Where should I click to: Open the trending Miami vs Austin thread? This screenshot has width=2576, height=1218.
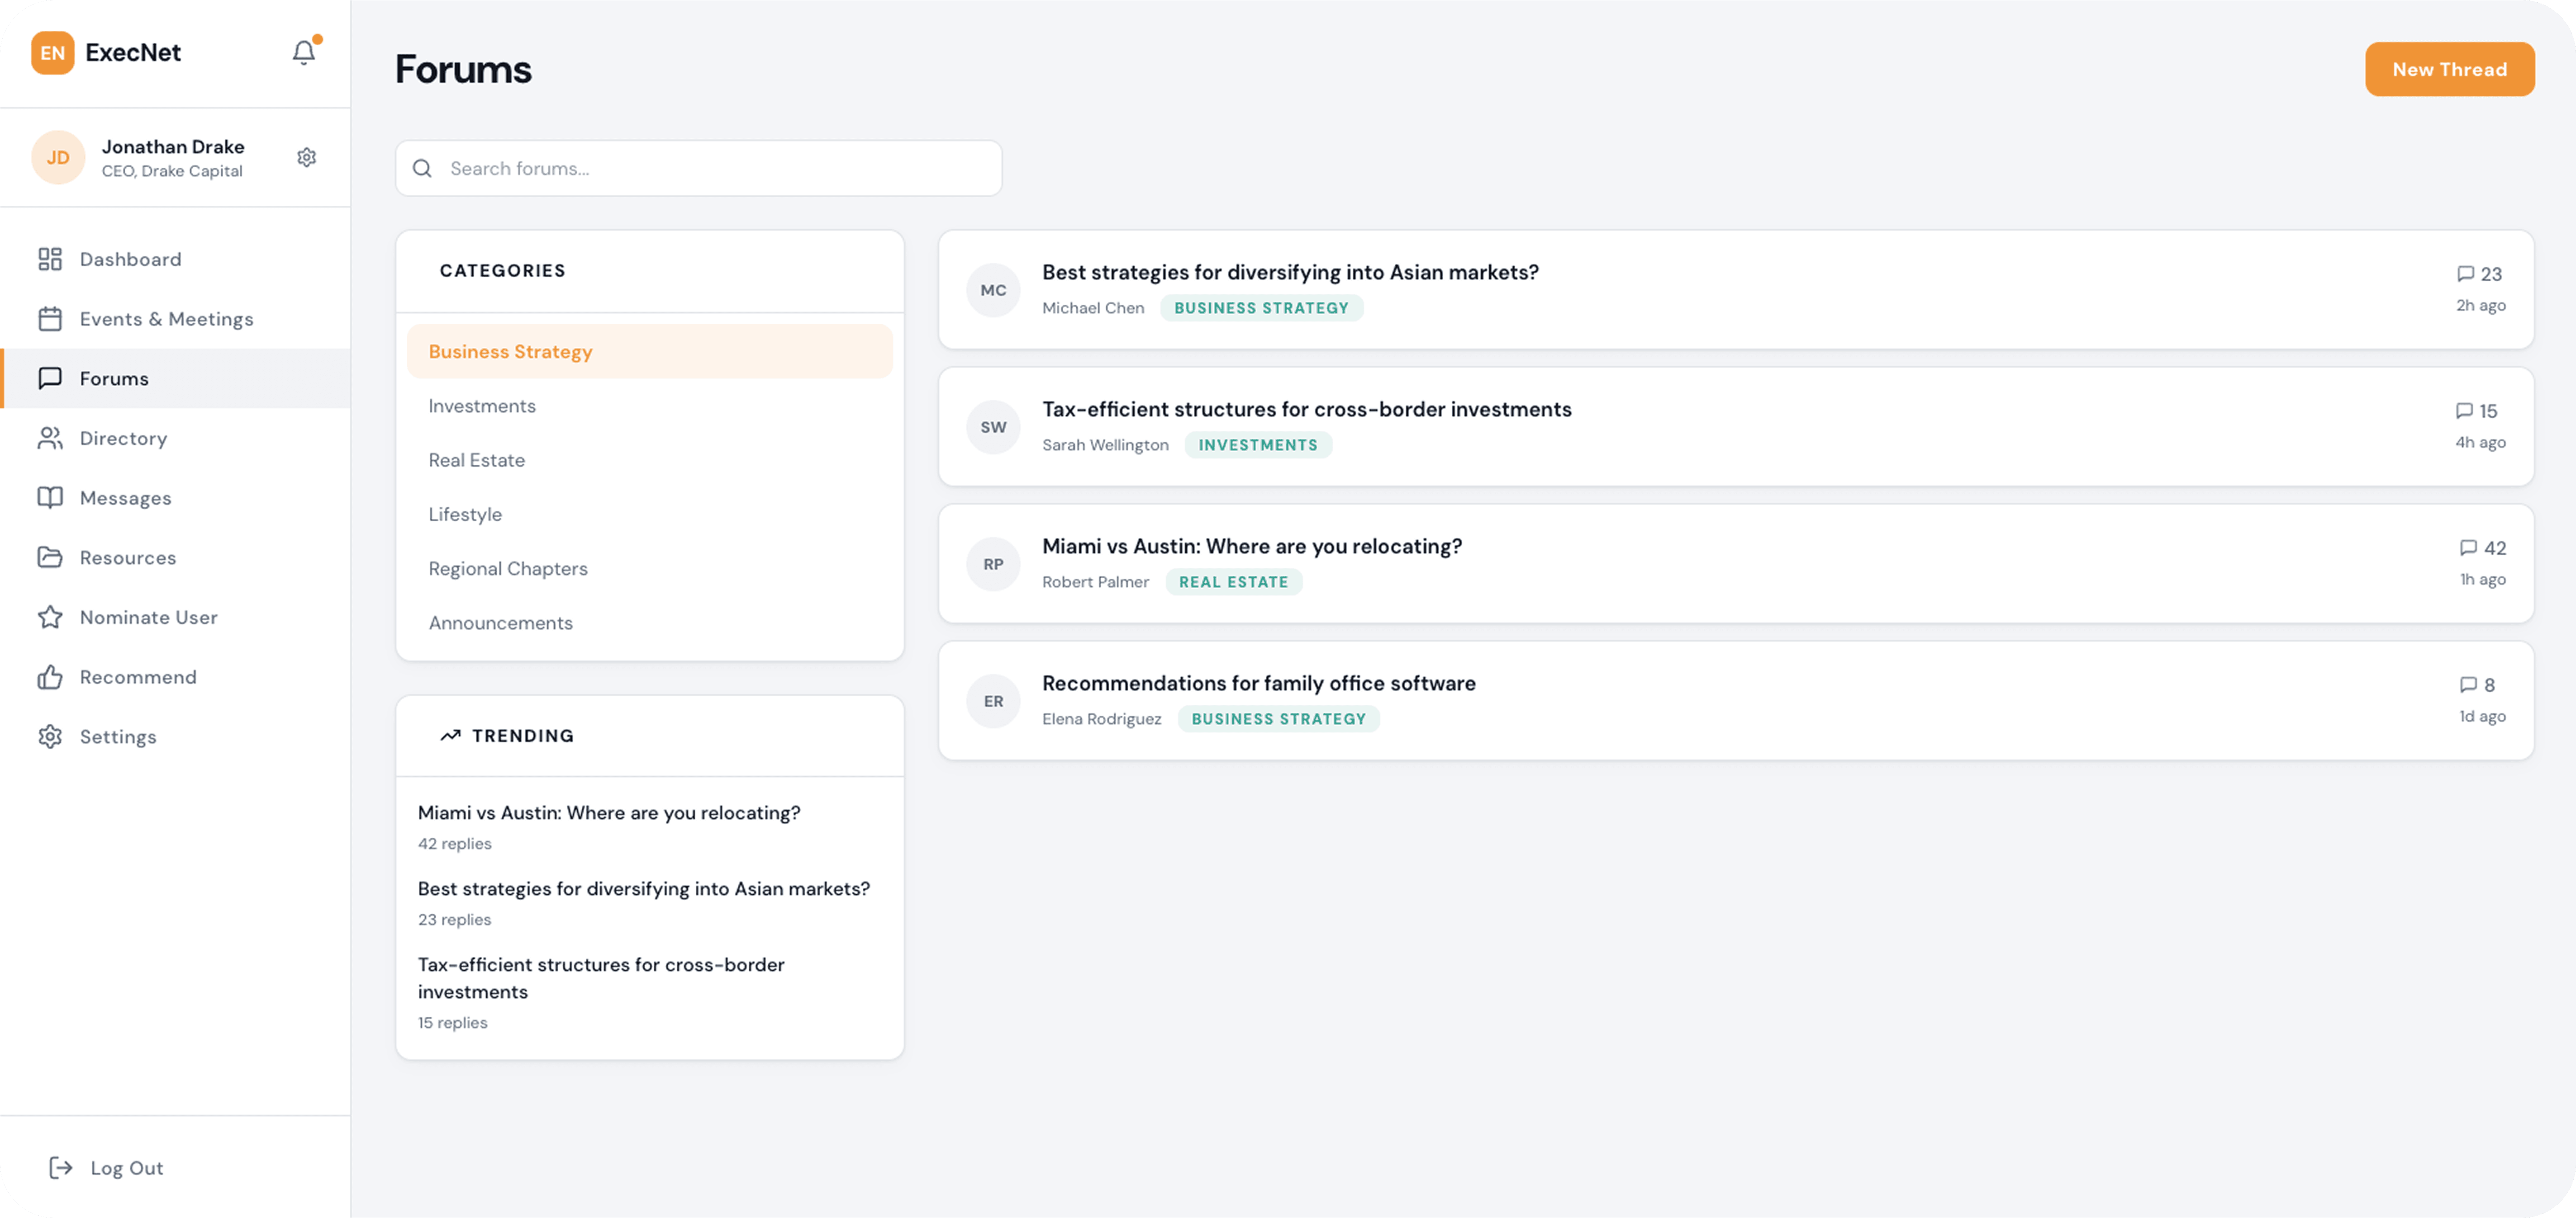[x=609, y=813]
